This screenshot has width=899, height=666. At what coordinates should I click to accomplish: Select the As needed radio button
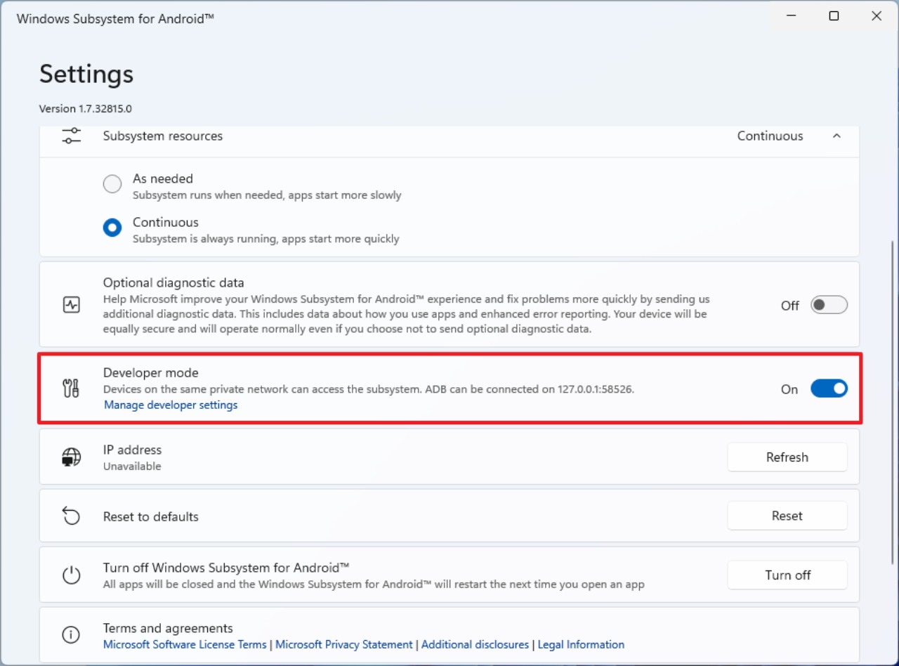pyautogui.click(x=112, y=185)
